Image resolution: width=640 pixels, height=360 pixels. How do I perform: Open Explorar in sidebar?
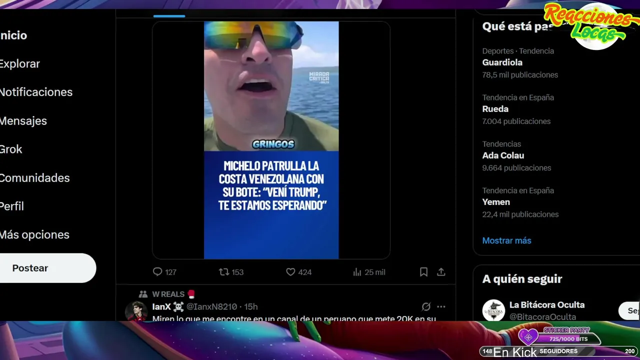pos(20,64)
